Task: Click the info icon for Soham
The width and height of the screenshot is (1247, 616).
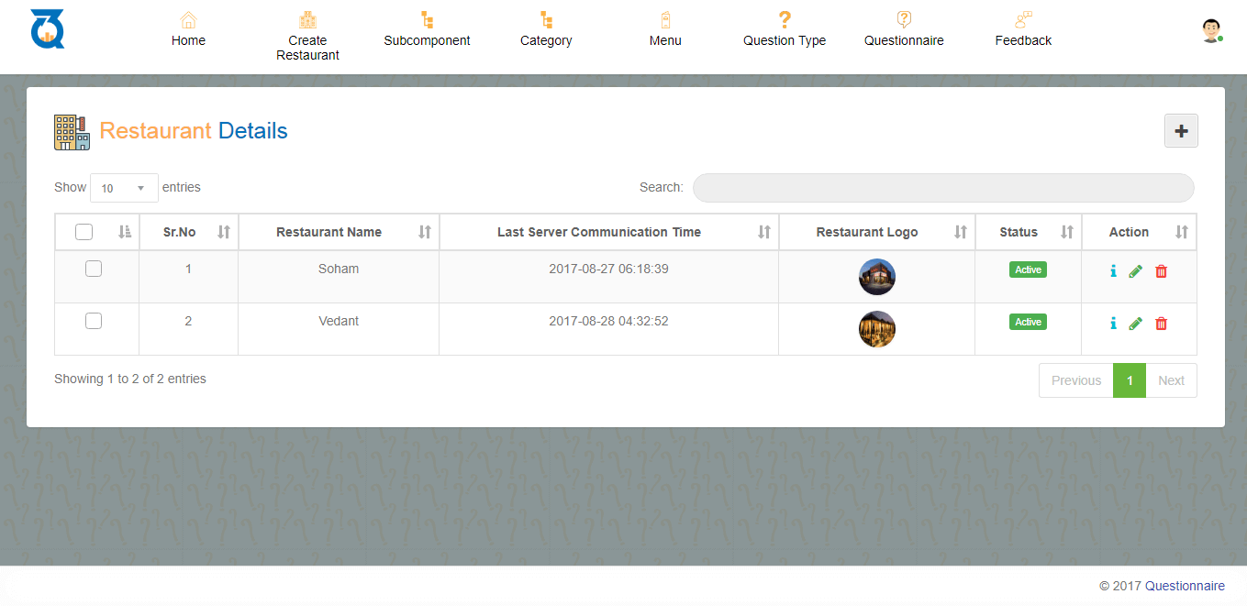Action: point(1113,271)
